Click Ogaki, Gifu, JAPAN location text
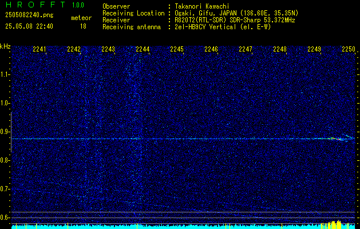The image size is (360, 229). (236, 13)
